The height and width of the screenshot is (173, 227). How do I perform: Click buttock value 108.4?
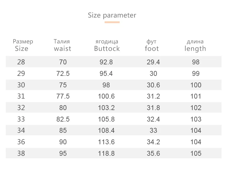click(x=106, y=130)
